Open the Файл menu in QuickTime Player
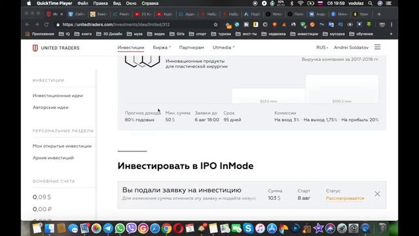Screen dimensions: 419x236 (x=82, y=3)
